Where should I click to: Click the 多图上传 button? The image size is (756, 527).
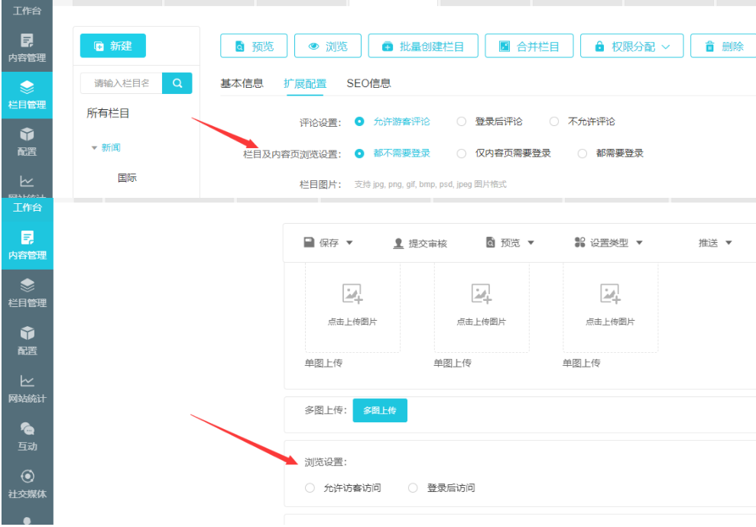pyautogui.click(x=380, y=410)
